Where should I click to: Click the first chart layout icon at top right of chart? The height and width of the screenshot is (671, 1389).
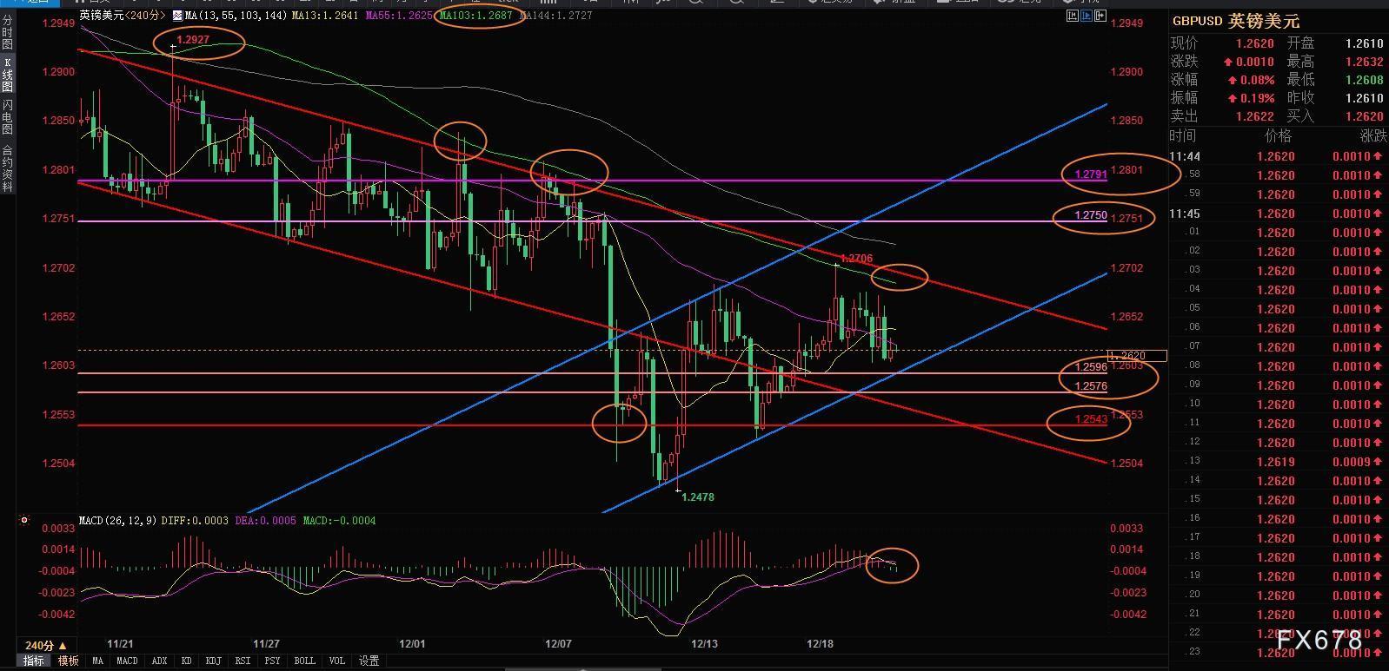[x=1072, y=16]
